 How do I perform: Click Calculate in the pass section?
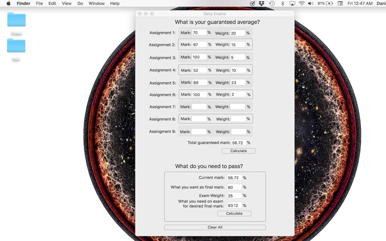(234, 214)
